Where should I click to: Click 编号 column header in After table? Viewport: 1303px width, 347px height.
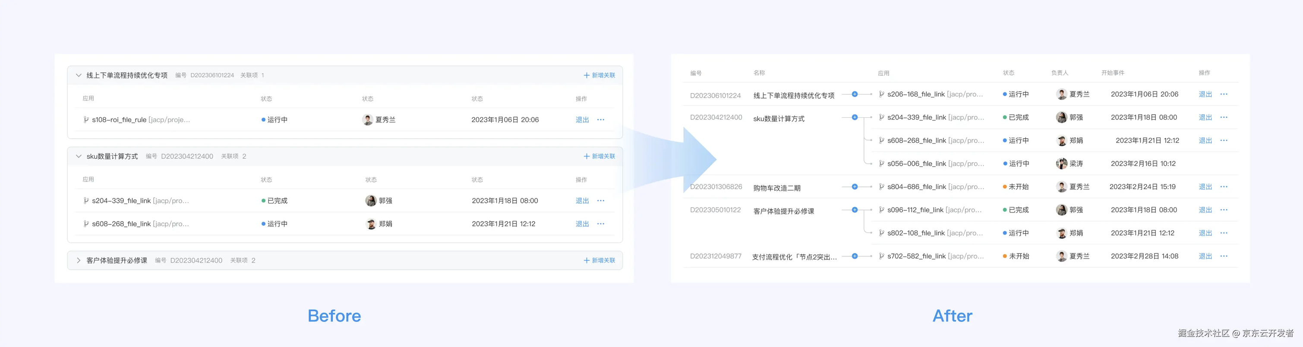coord(696,73)
